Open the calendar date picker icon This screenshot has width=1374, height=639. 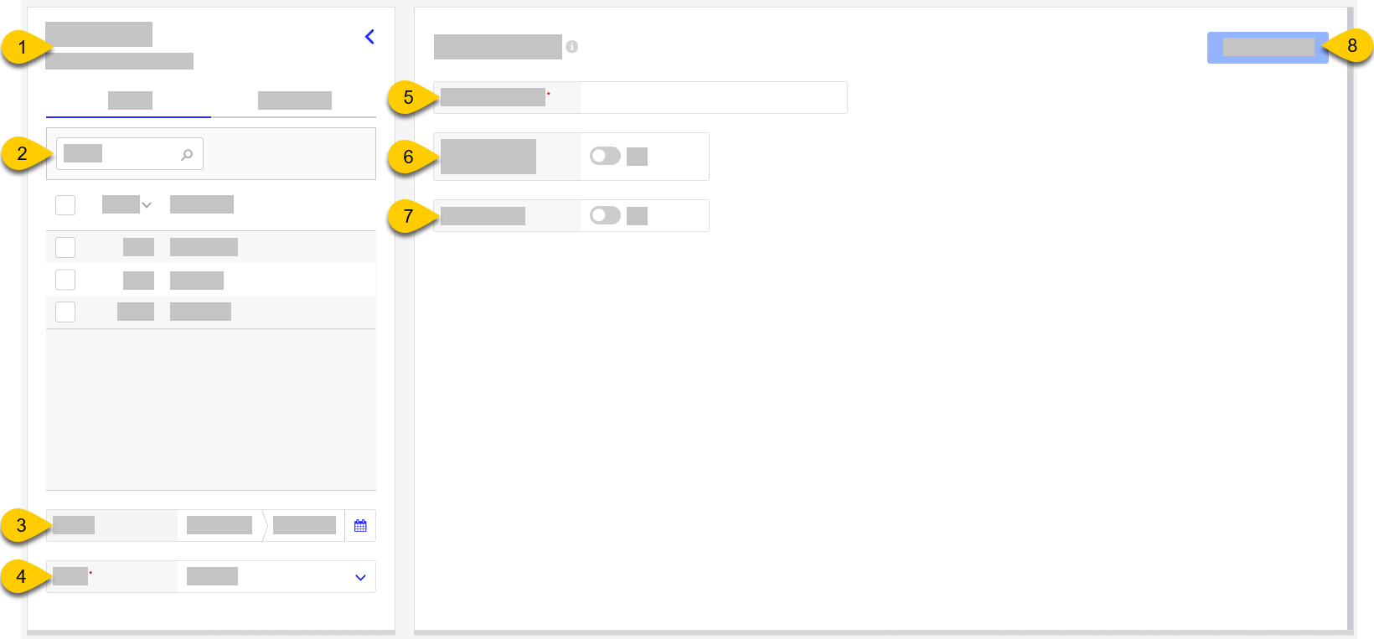click(360, 525)
